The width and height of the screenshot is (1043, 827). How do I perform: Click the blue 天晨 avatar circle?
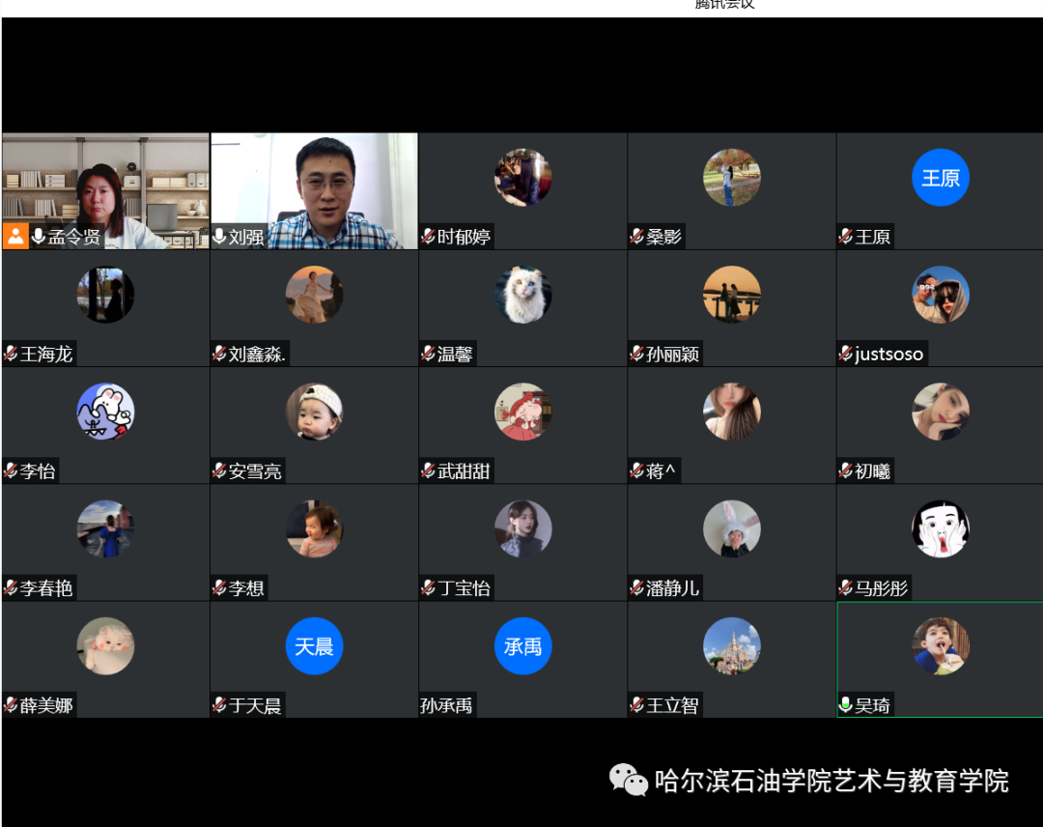(314, 646)
